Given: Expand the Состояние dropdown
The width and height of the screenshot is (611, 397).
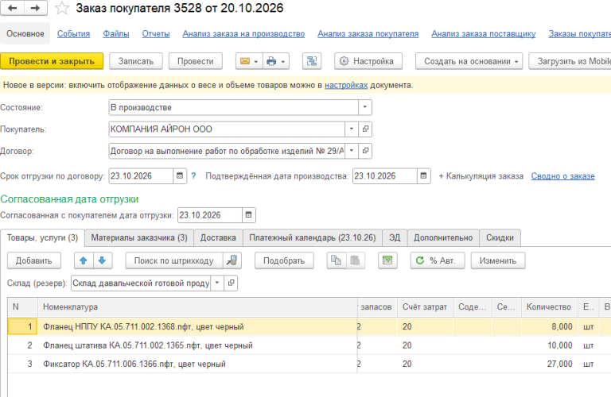Looking at the screenshot, I should 364,107.
